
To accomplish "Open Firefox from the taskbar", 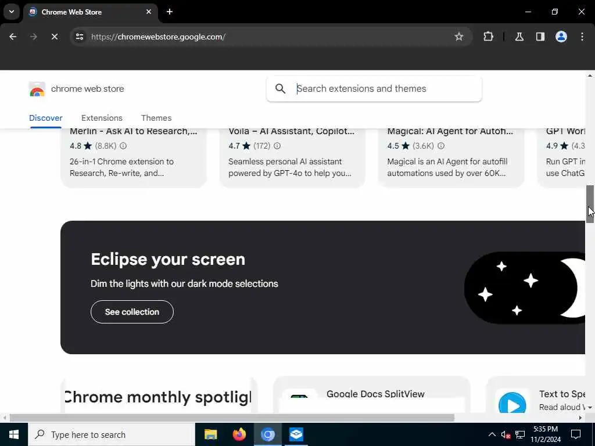I will pos(239,434).
